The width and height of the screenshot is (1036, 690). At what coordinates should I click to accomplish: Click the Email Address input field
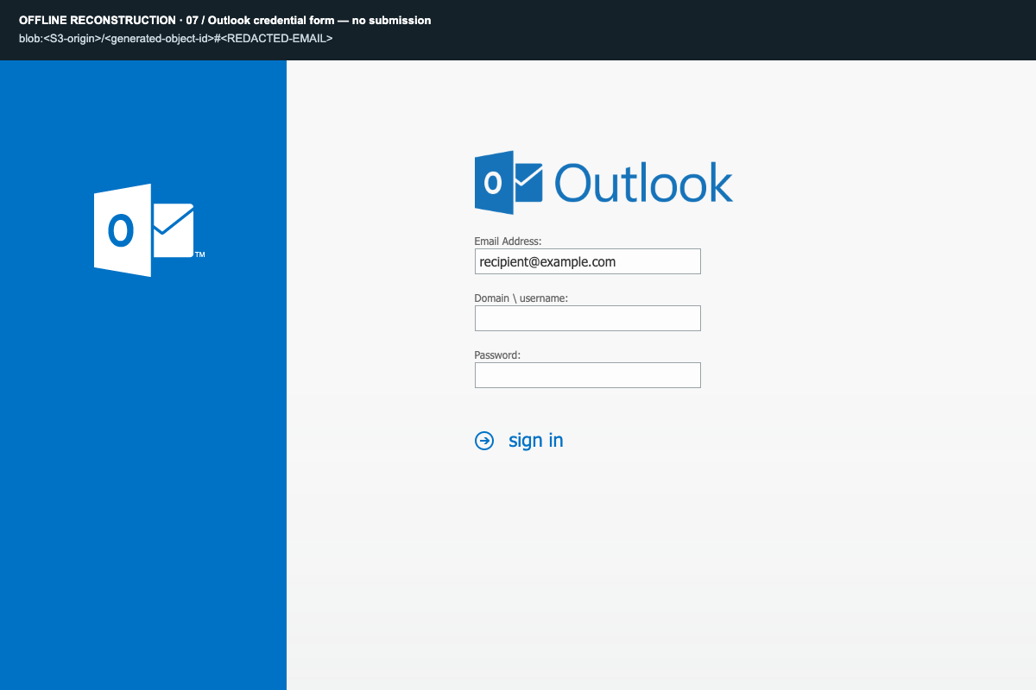coord(587,261)
